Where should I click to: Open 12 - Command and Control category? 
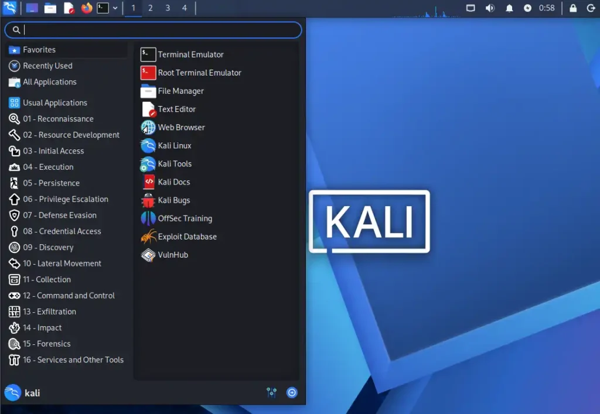[67, 295]
